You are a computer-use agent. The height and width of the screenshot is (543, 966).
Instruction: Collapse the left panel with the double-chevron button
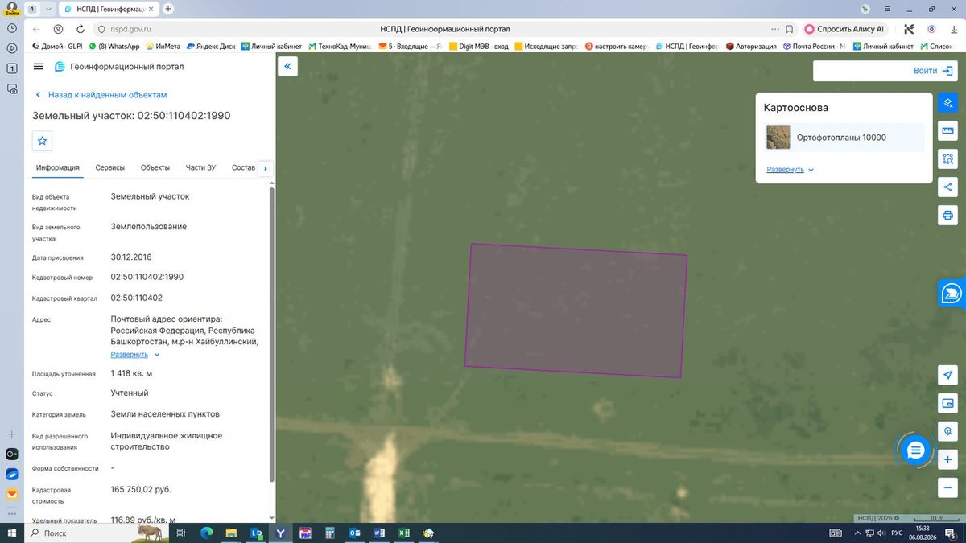pos(287,66)
